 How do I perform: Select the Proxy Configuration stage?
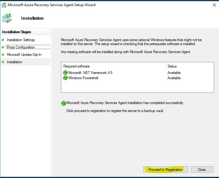tap(21, 47)
